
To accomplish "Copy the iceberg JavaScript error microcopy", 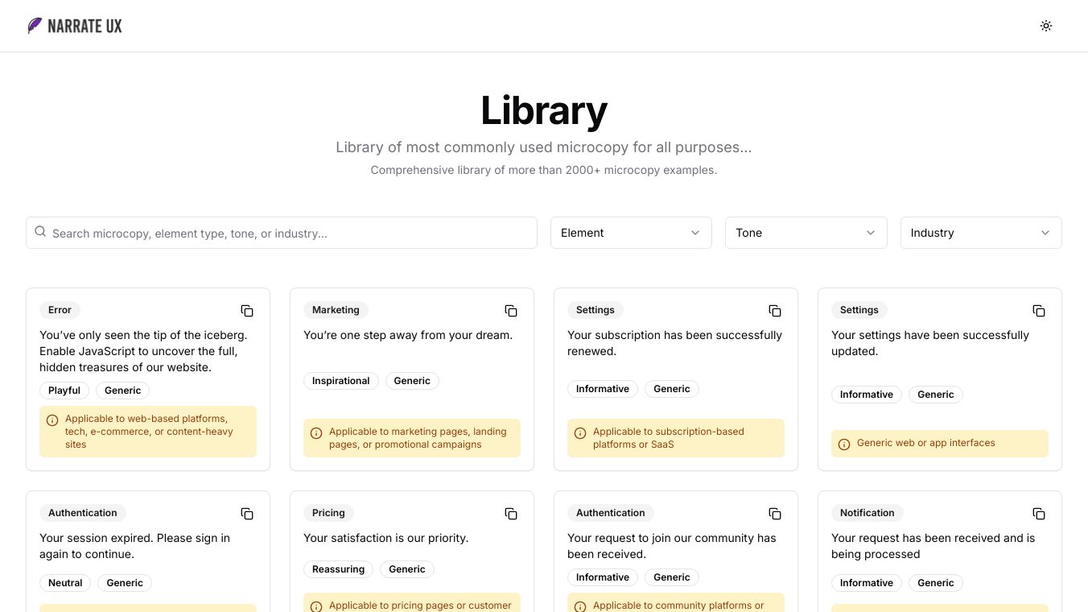I will pos(247,311).
